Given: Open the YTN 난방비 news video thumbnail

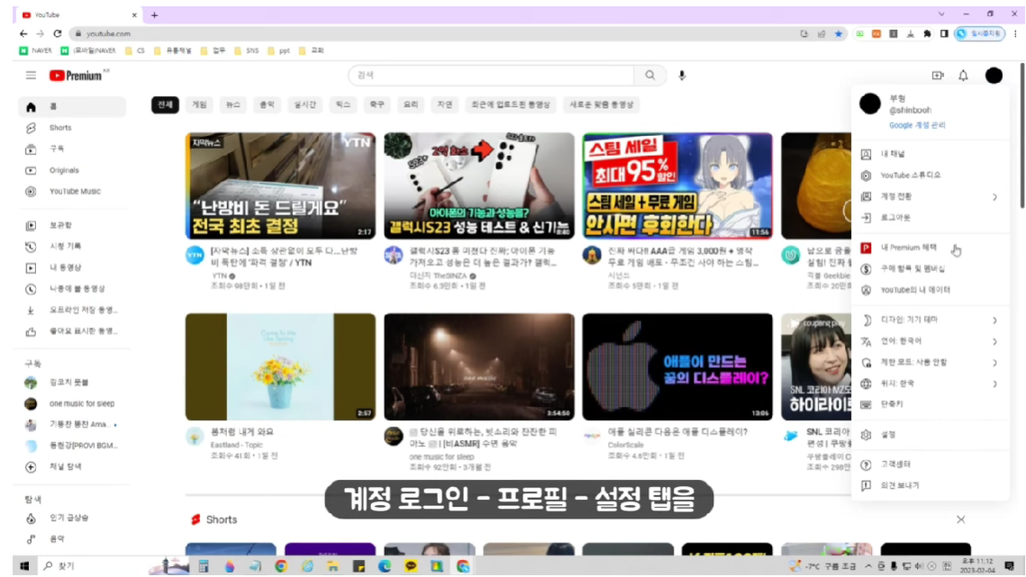Looking at the screenshot, I should (x=280, y=185).
